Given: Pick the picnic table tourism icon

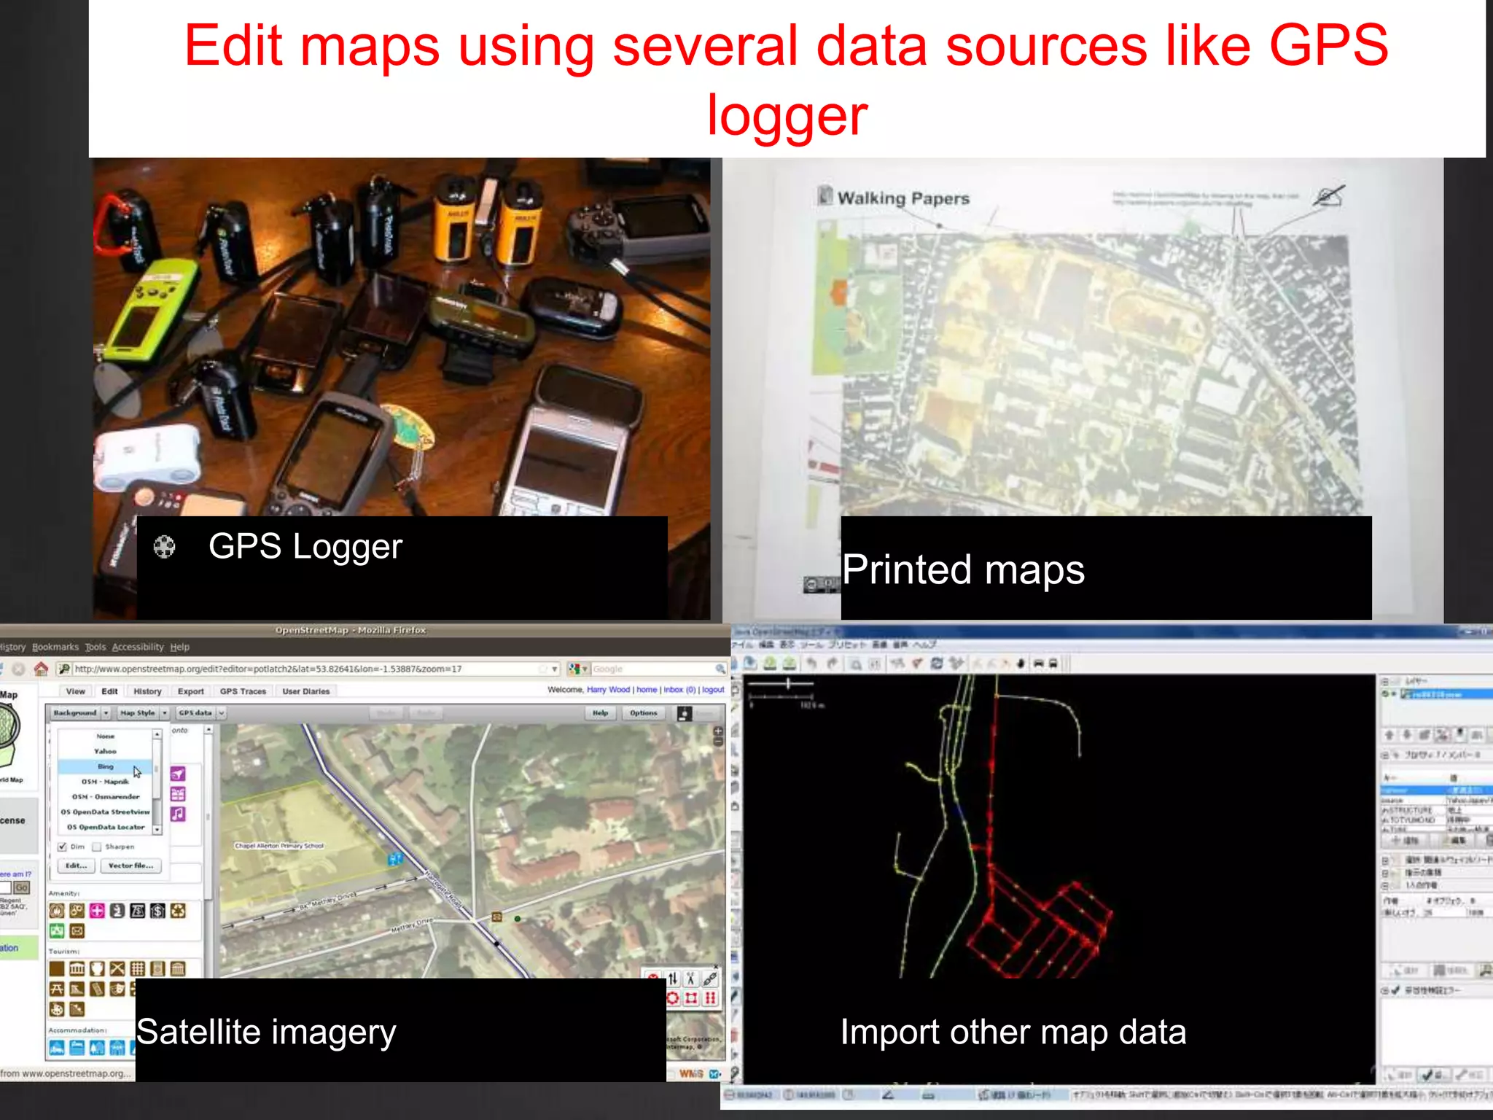Looking at the screenshot, I should [57, 989].
